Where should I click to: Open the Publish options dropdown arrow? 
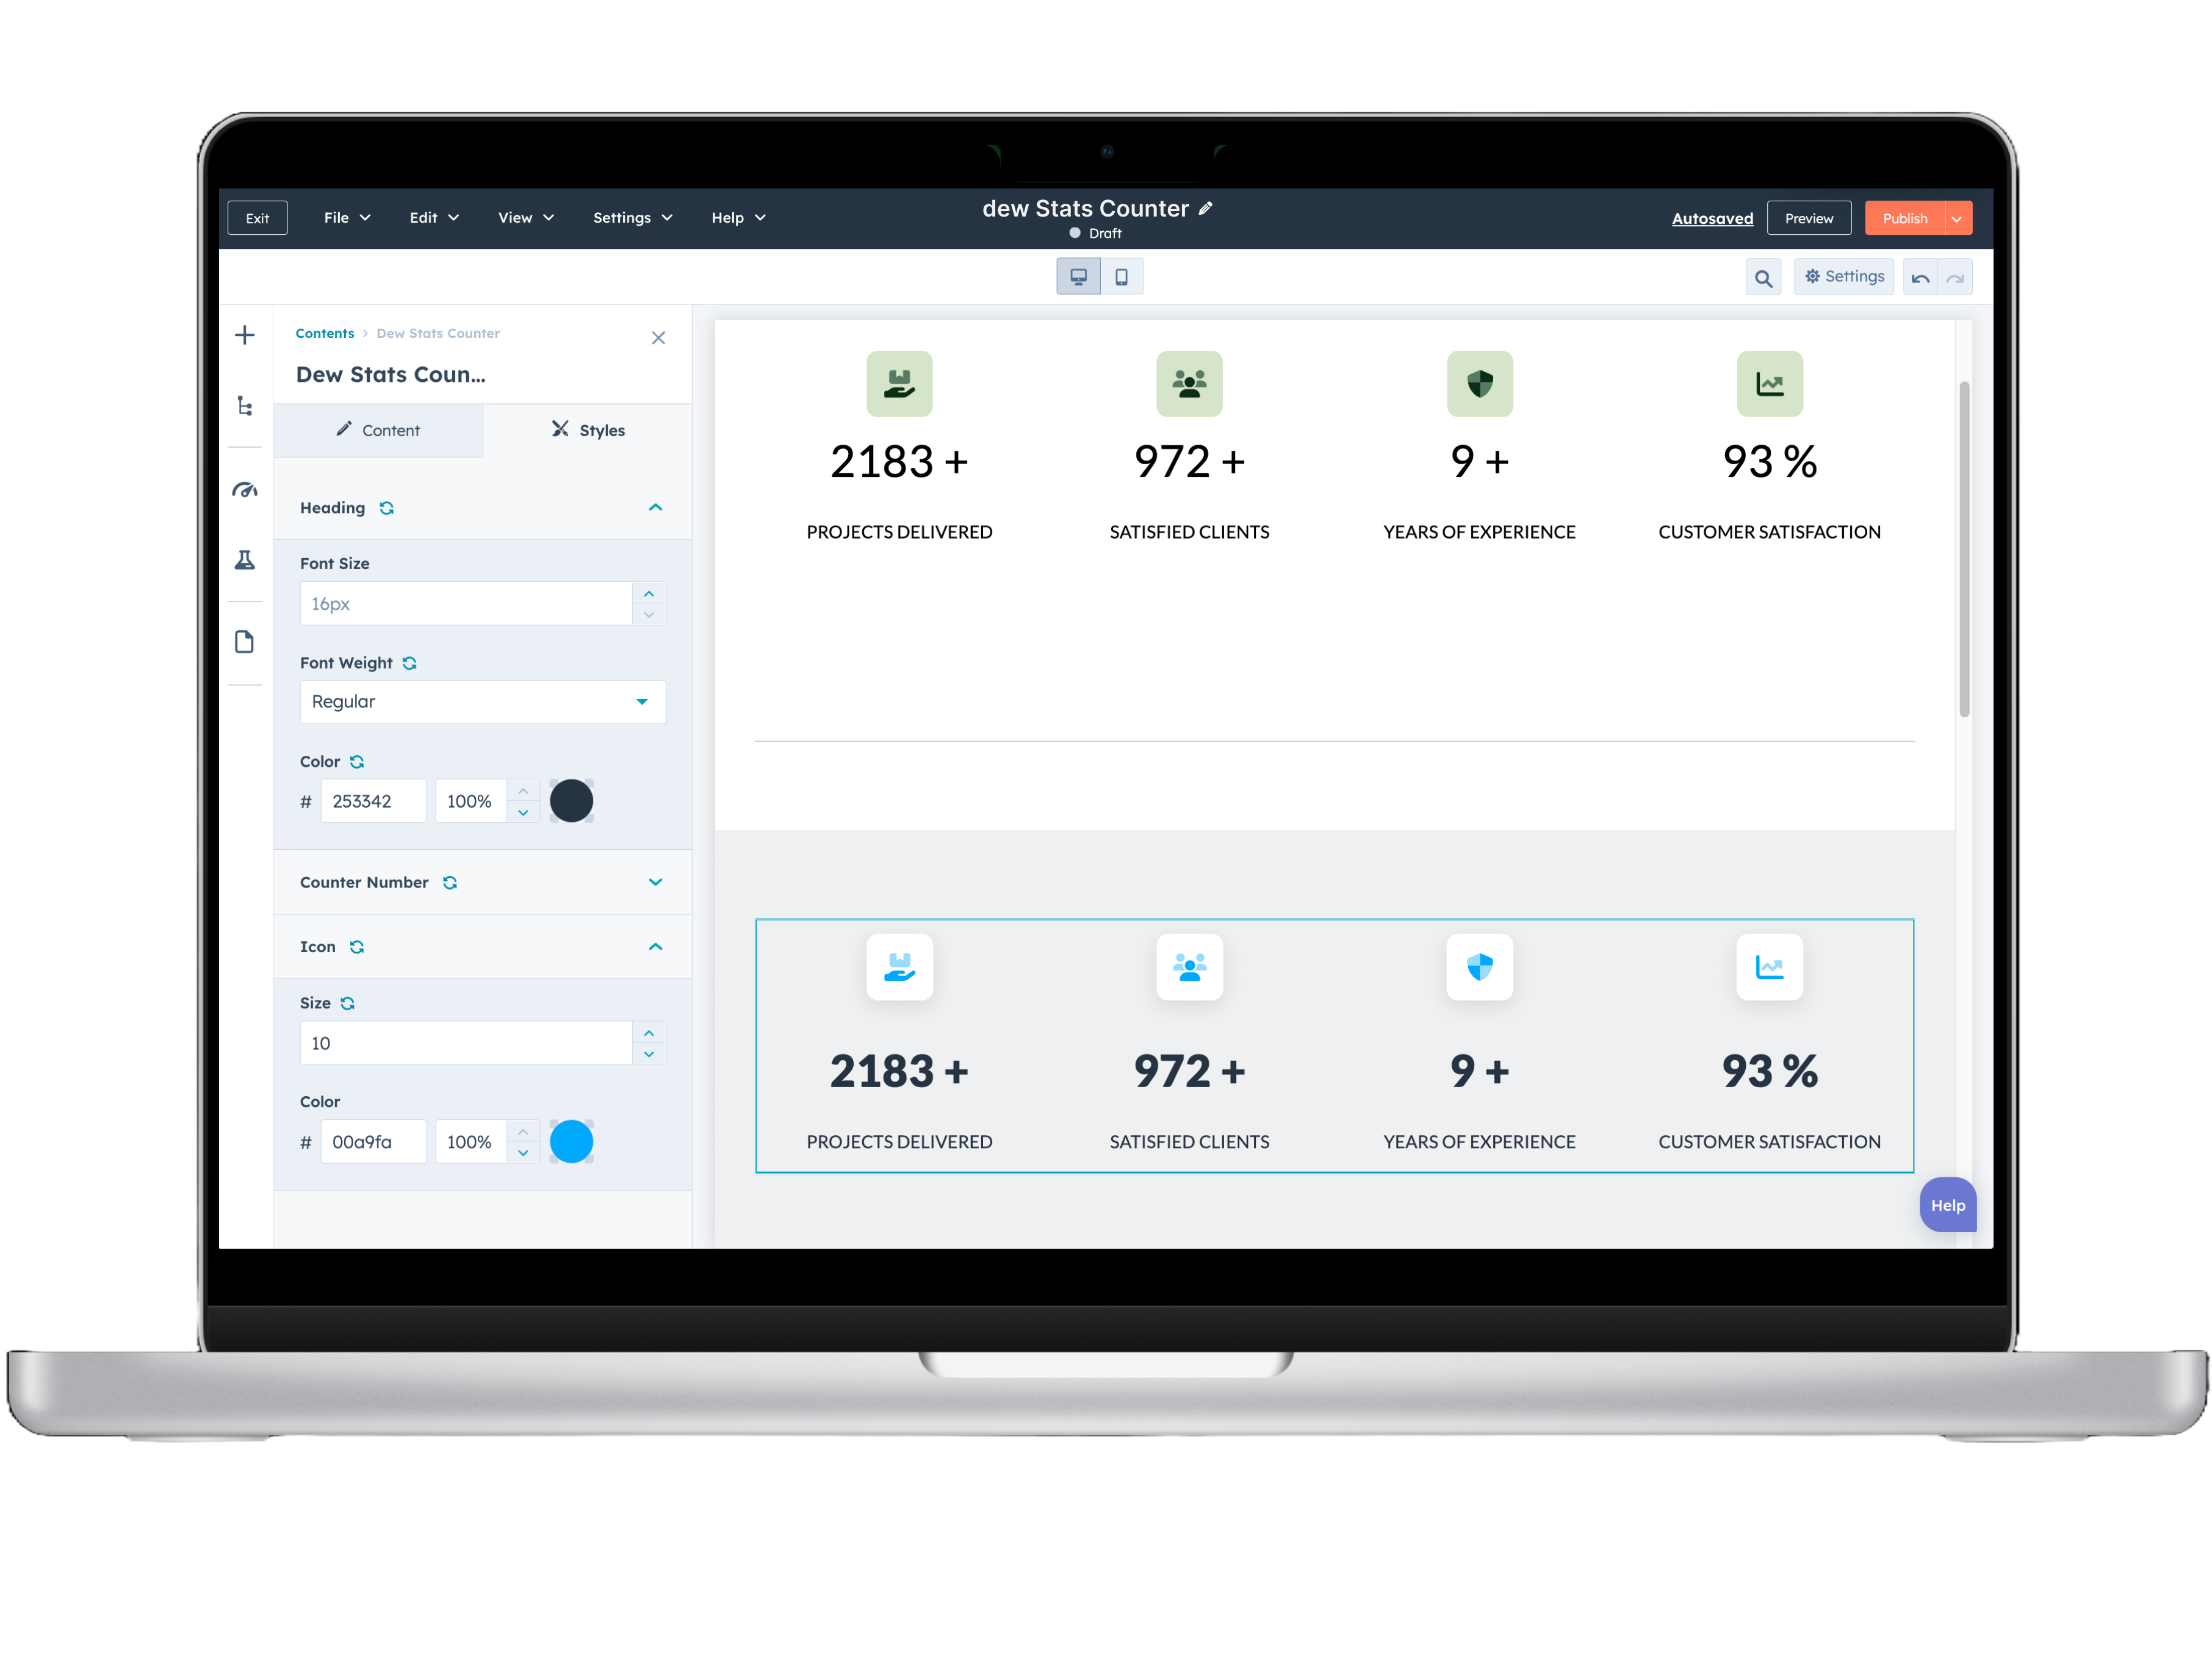(1956, 219)
